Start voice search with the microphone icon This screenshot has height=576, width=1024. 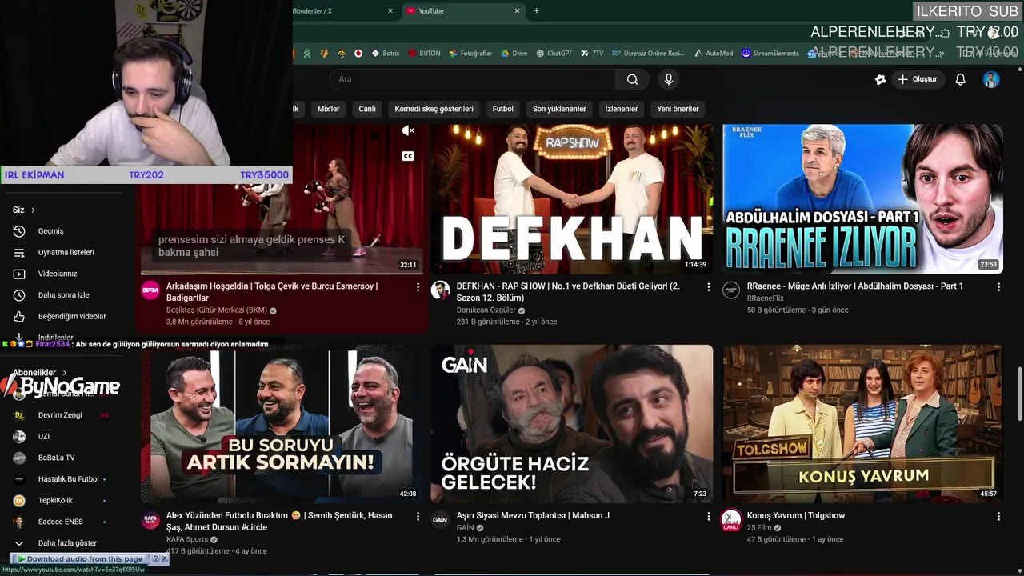coord(669,79)
